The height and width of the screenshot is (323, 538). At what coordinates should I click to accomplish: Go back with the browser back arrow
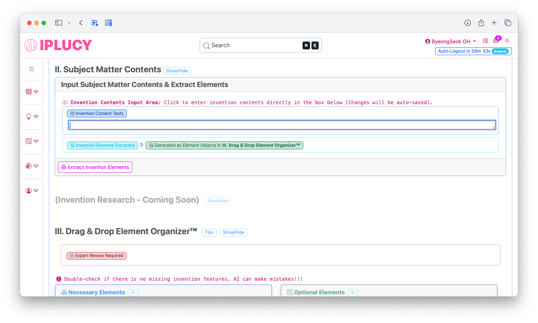tap(81, 23)
